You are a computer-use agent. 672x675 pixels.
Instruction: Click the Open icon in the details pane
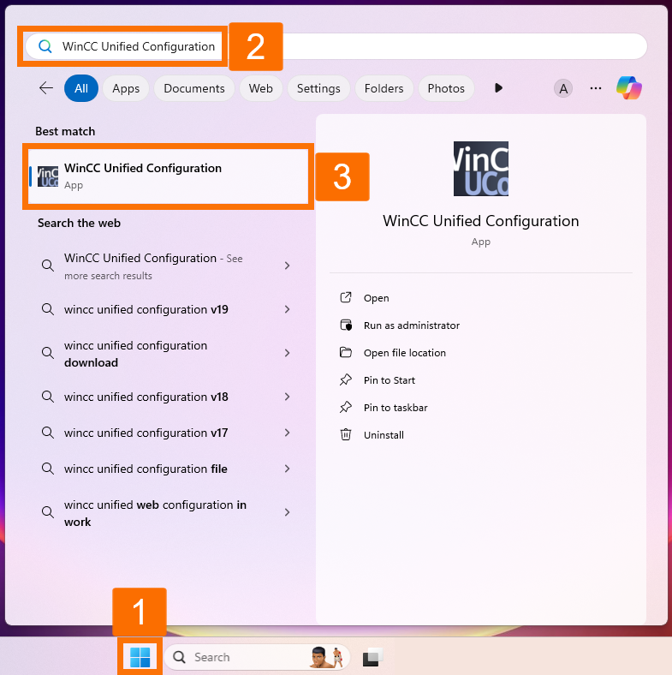coord(346,297)
